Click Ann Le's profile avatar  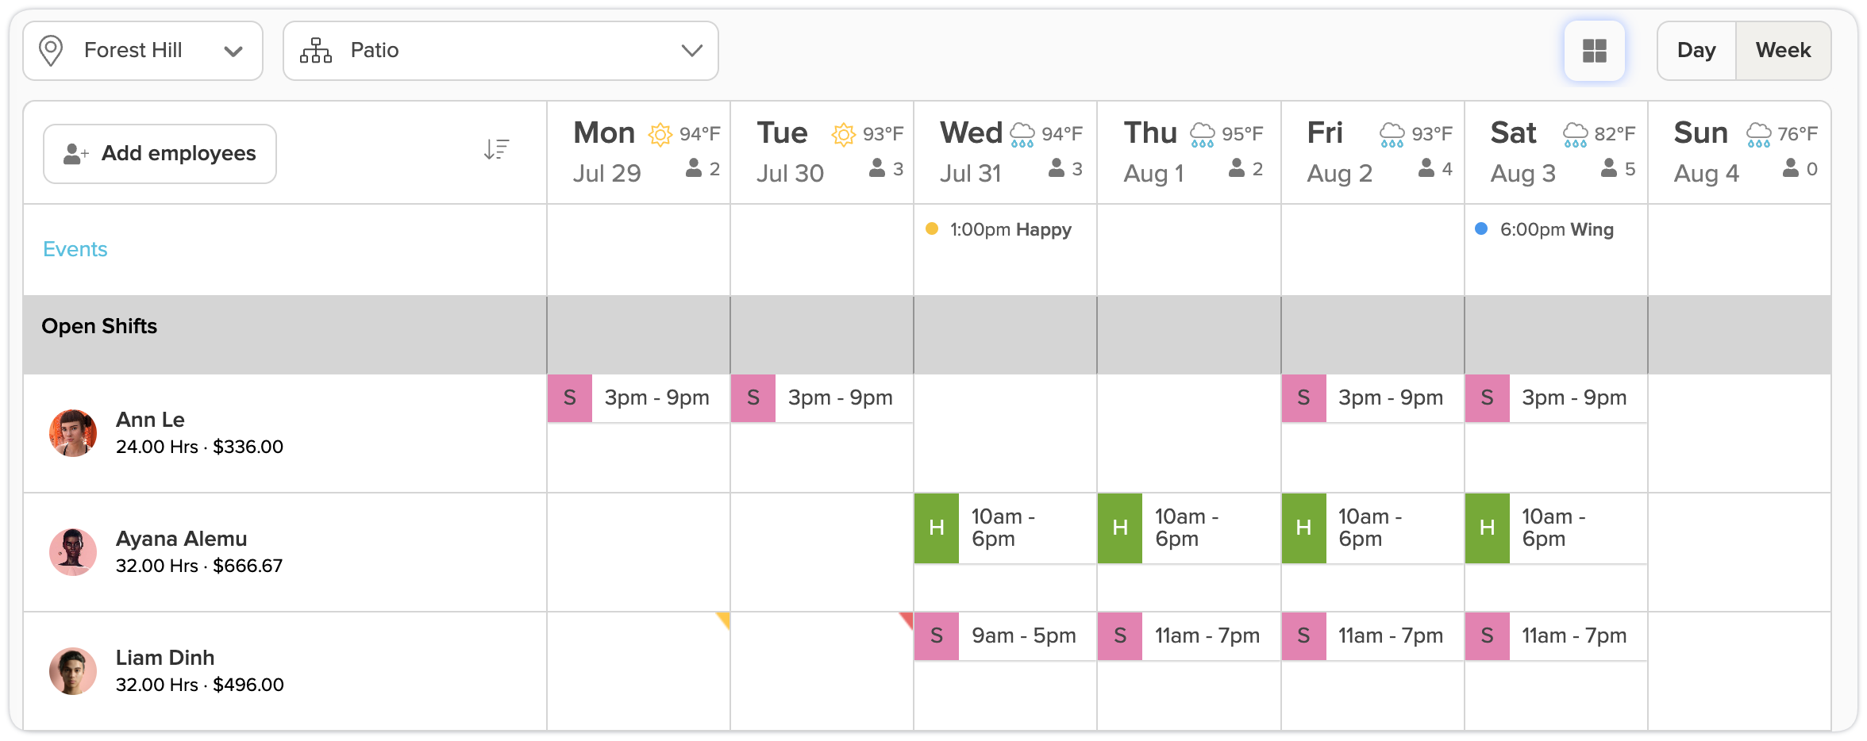(73, 433)
